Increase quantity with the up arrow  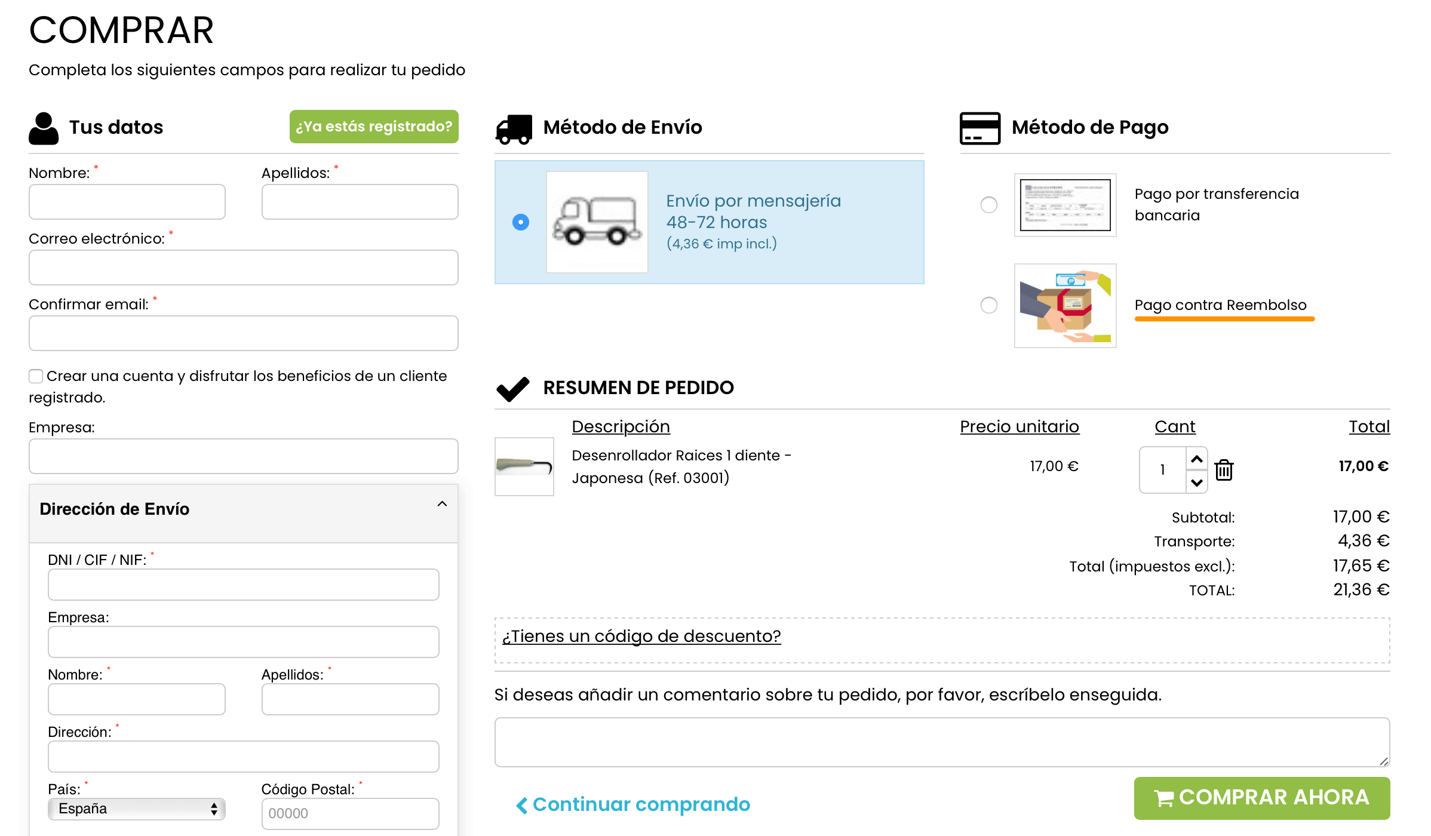coord(1196,459)
